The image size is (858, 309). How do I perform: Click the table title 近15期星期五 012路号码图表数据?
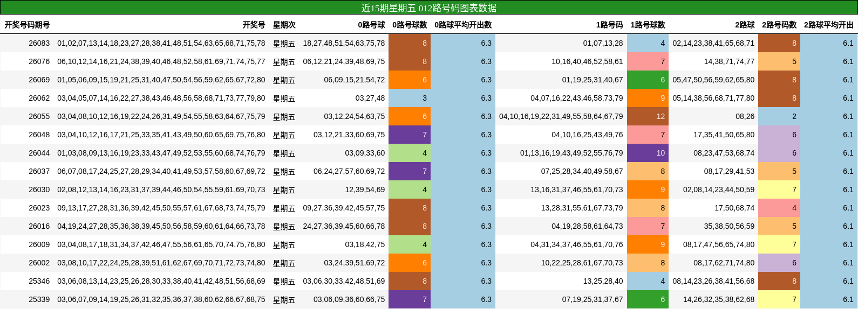coord(429,8)
